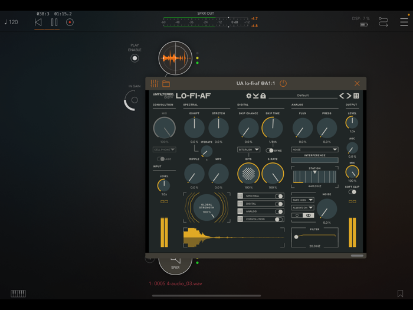The width and height of the screenshot is (413, 310).
Task: Click the input link icon below Input Level
Action: click(x=165, y=202)
